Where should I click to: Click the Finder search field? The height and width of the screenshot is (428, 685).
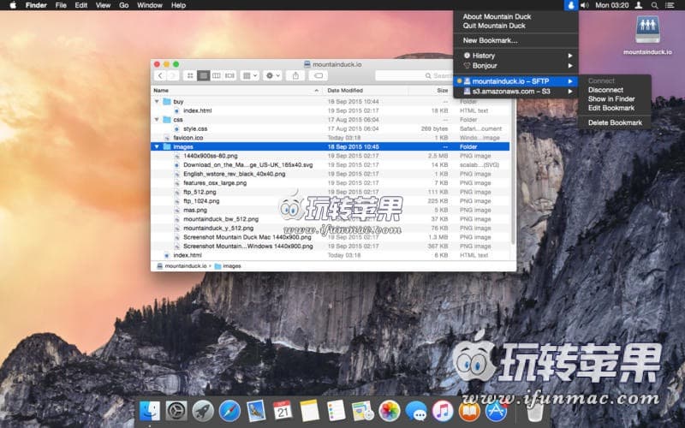[x=414, y=75]
